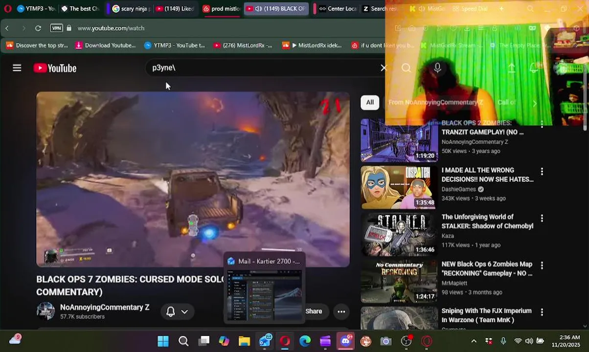Click the YouTube logo to go home
The width and height of the screenshot is (589, 352).
(x=55, y=68)
